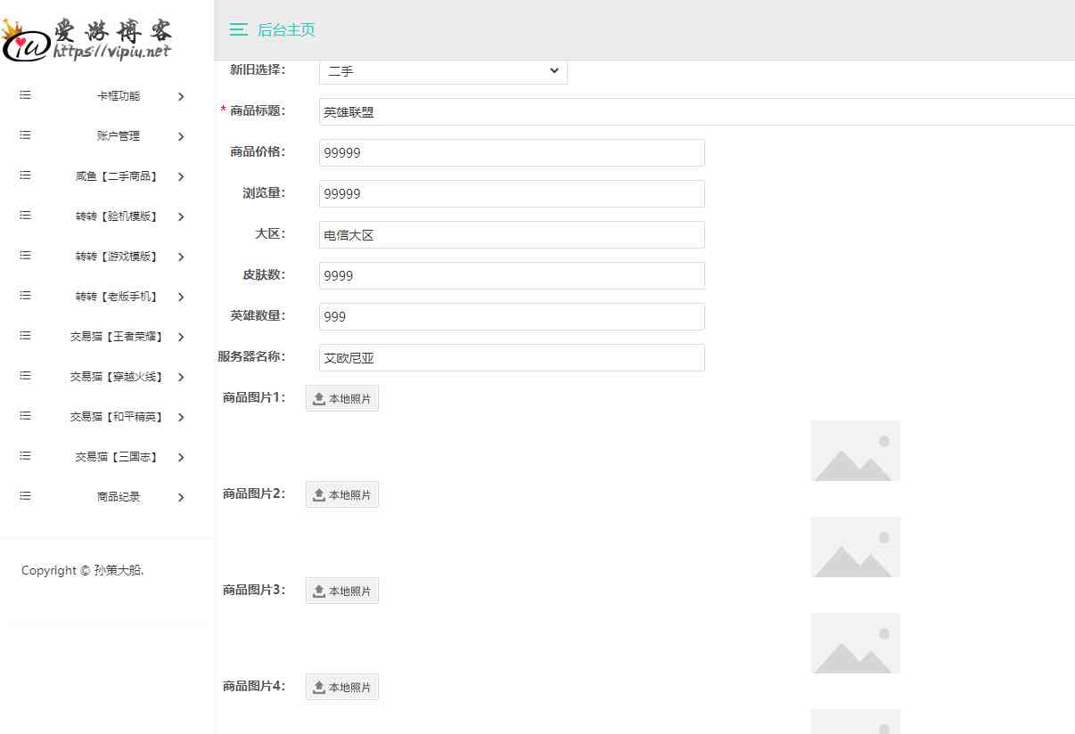Click the 商品价格 field with 99999

click(512, 152)
